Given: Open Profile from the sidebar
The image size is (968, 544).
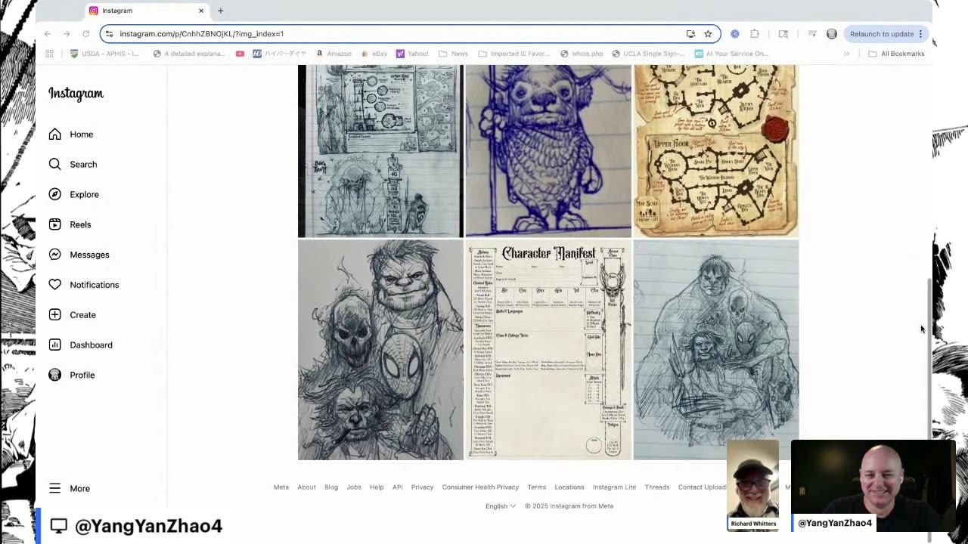Looking at the screenshot, I should 71,376.
